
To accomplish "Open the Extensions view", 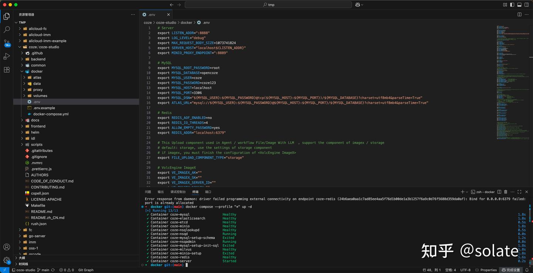I will pos(7,70).
